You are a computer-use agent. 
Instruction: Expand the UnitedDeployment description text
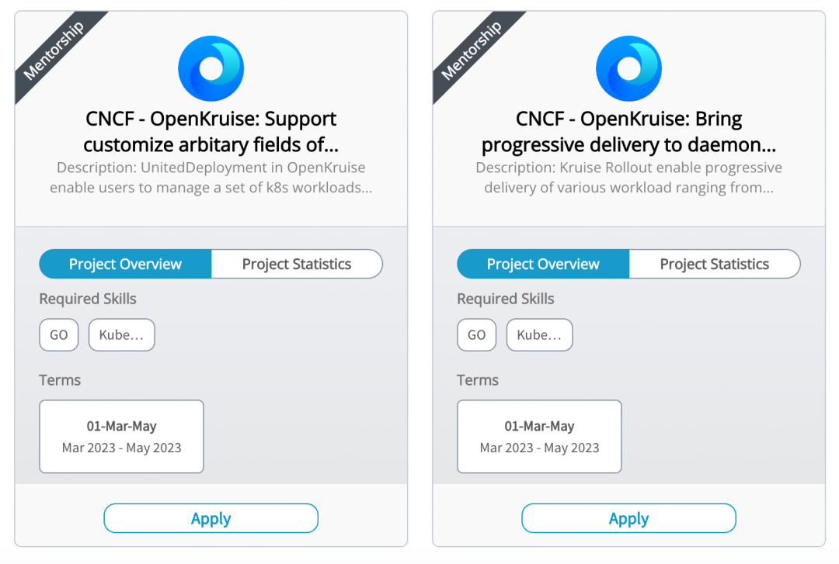pyautogui.click(x=211, y=178)
